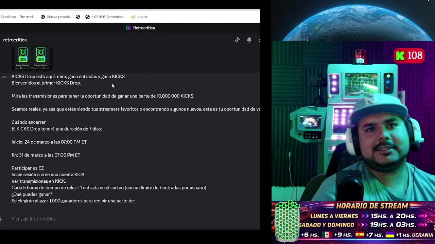Open the aupeir bookmark
This screenshot has width=435, height=244.
139,17
